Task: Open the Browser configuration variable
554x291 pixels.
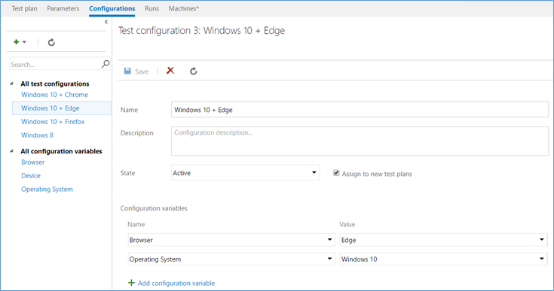Action: point(33,162)
